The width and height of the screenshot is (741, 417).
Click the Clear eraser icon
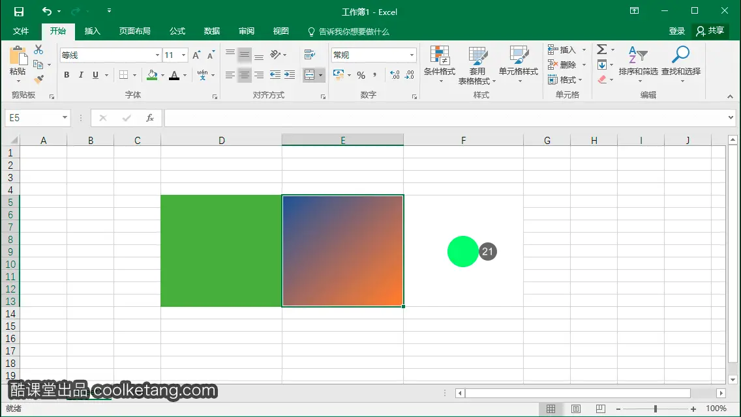(x=601, y=79)
